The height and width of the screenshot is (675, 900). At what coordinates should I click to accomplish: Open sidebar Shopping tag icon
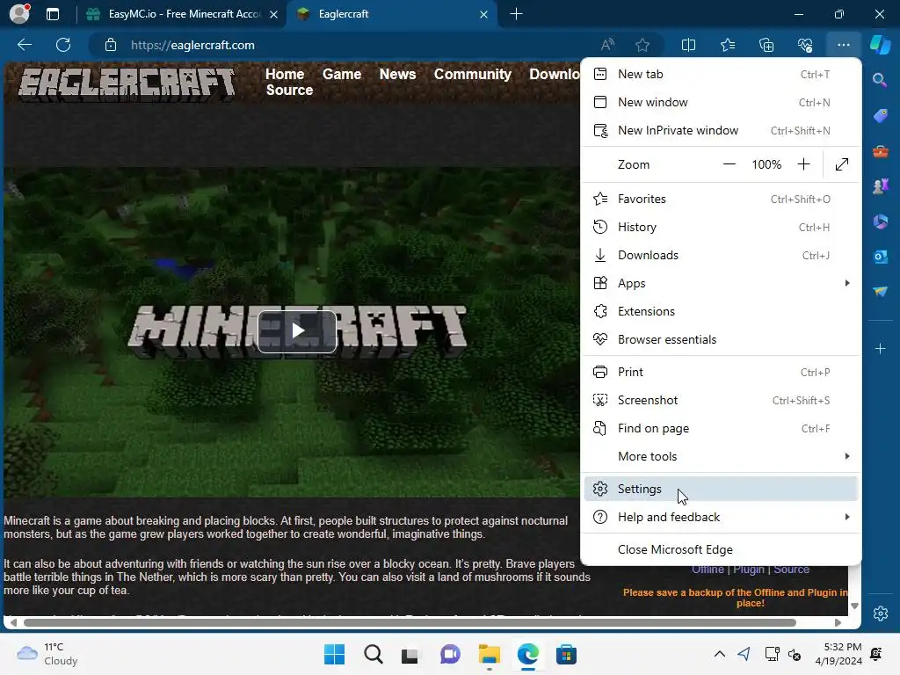click(880, 116)
